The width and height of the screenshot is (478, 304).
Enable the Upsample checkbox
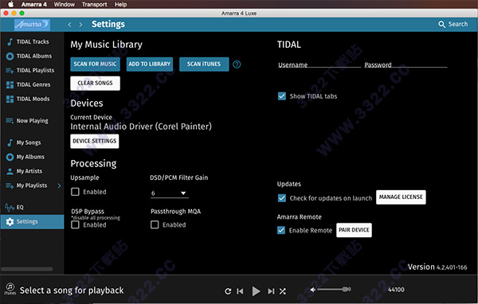[x=75, y=192]
